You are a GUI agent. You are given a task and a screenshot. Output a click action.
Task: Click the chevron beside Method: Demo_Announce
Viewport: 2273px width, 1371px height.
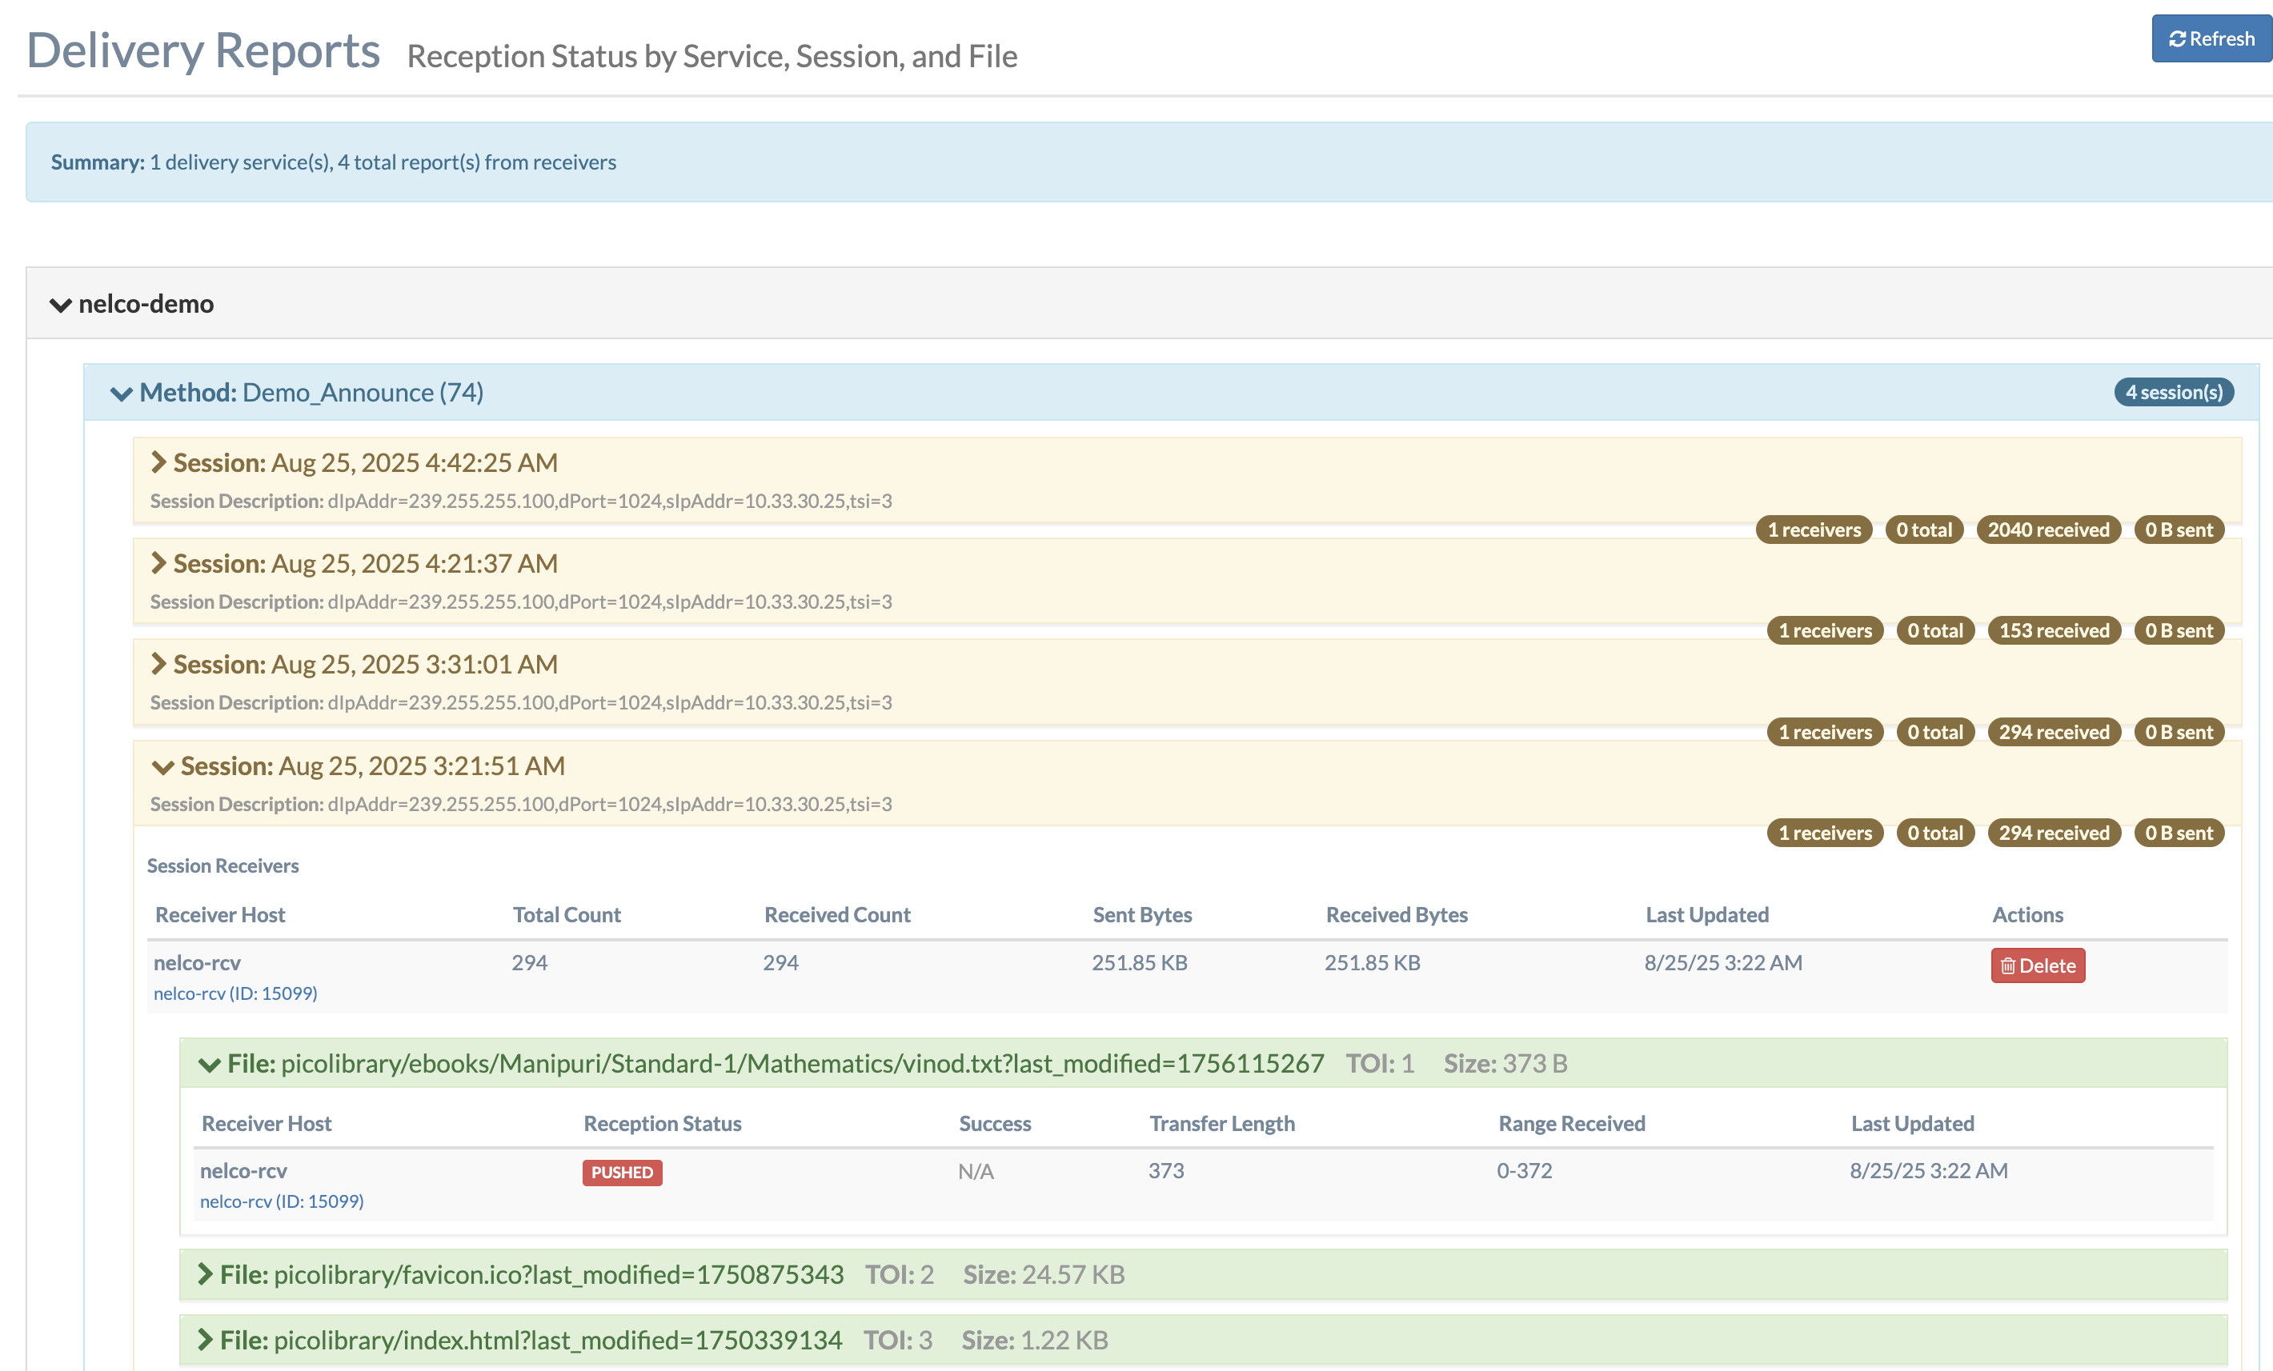pos(121,393)
